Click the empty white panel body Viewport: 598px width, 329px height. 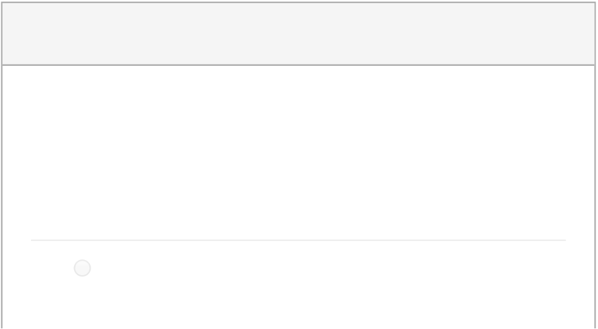pyautogui.click(x=298, y=152)
